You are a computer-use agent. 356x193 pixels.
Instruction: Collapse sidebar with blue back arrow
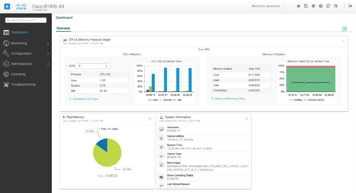tap(7, 6)
